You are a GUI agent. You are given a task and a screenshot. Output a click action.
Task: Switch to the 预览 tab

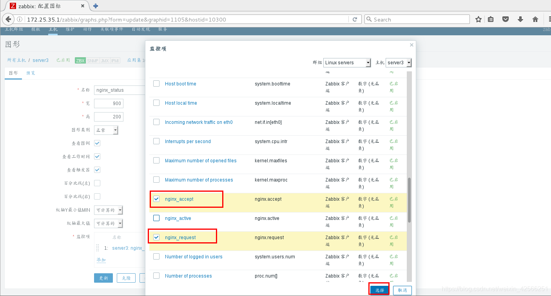31,73
